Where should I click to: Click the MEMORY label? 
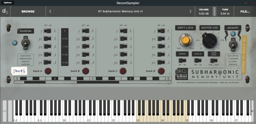pos(233,28)
